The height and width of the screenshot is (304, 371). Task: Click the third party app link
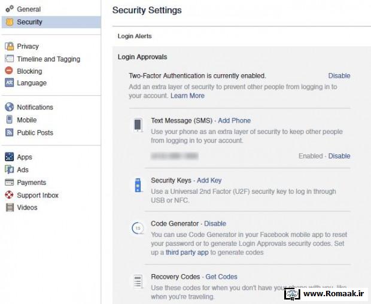187,253
